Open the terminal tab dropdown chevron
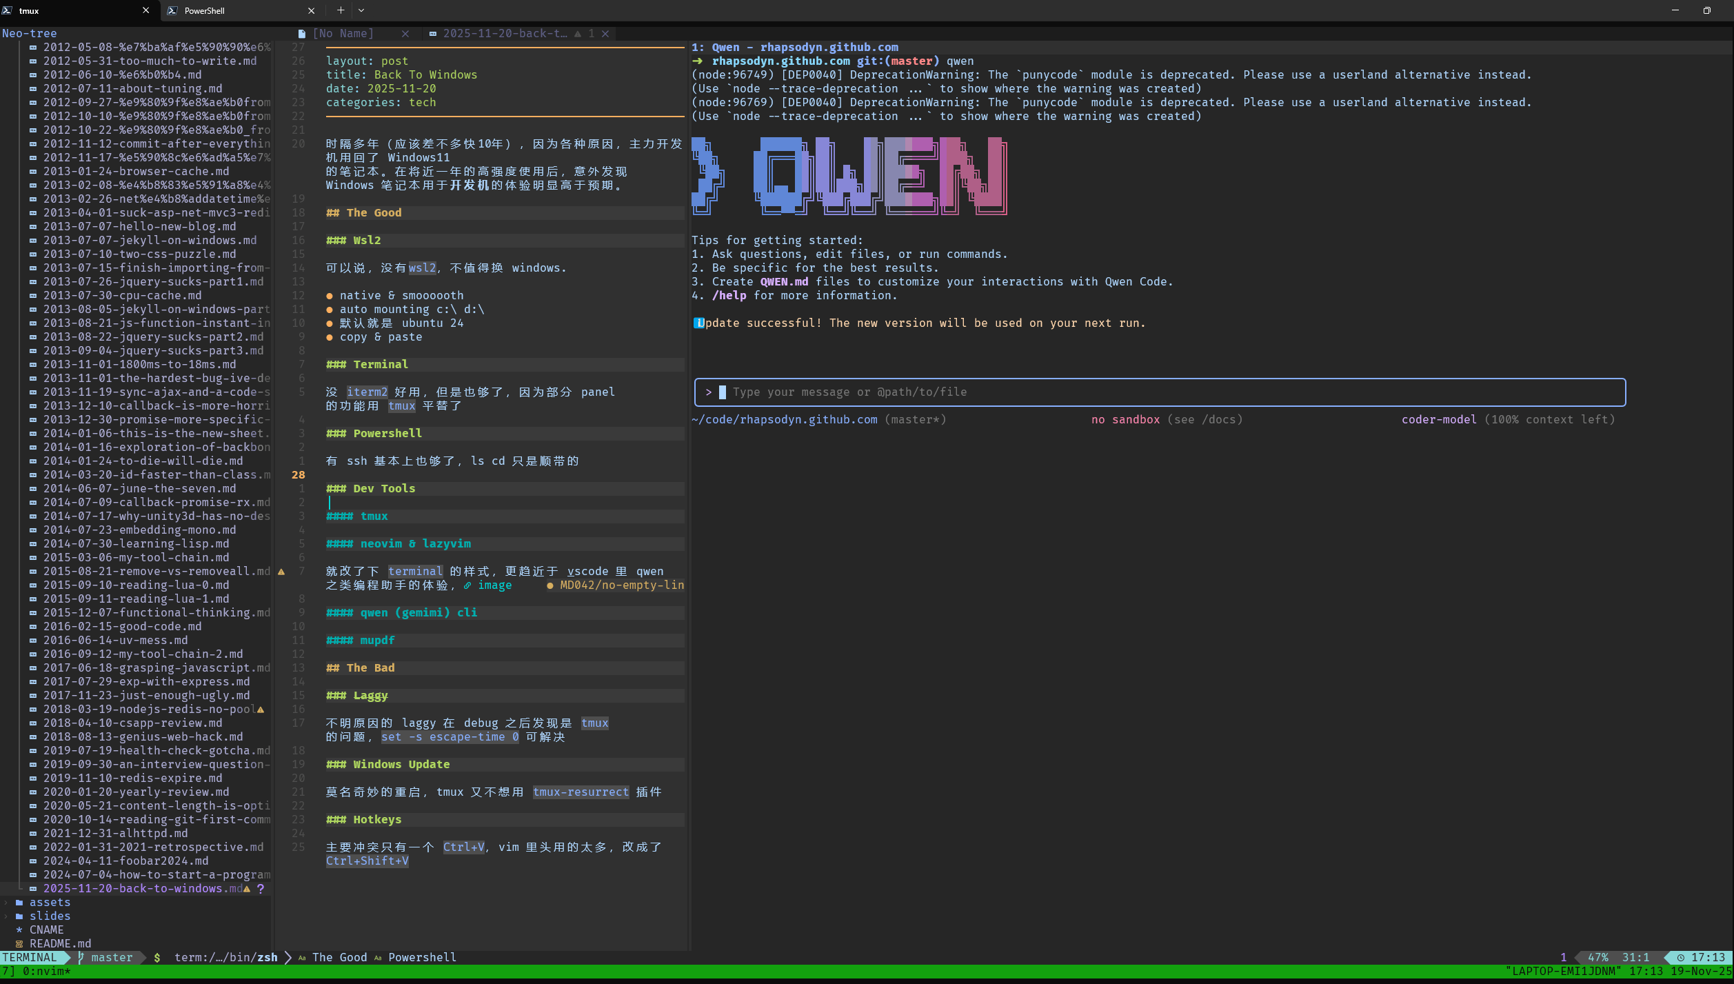The image size is (1734, 984). tap(361, 10)
